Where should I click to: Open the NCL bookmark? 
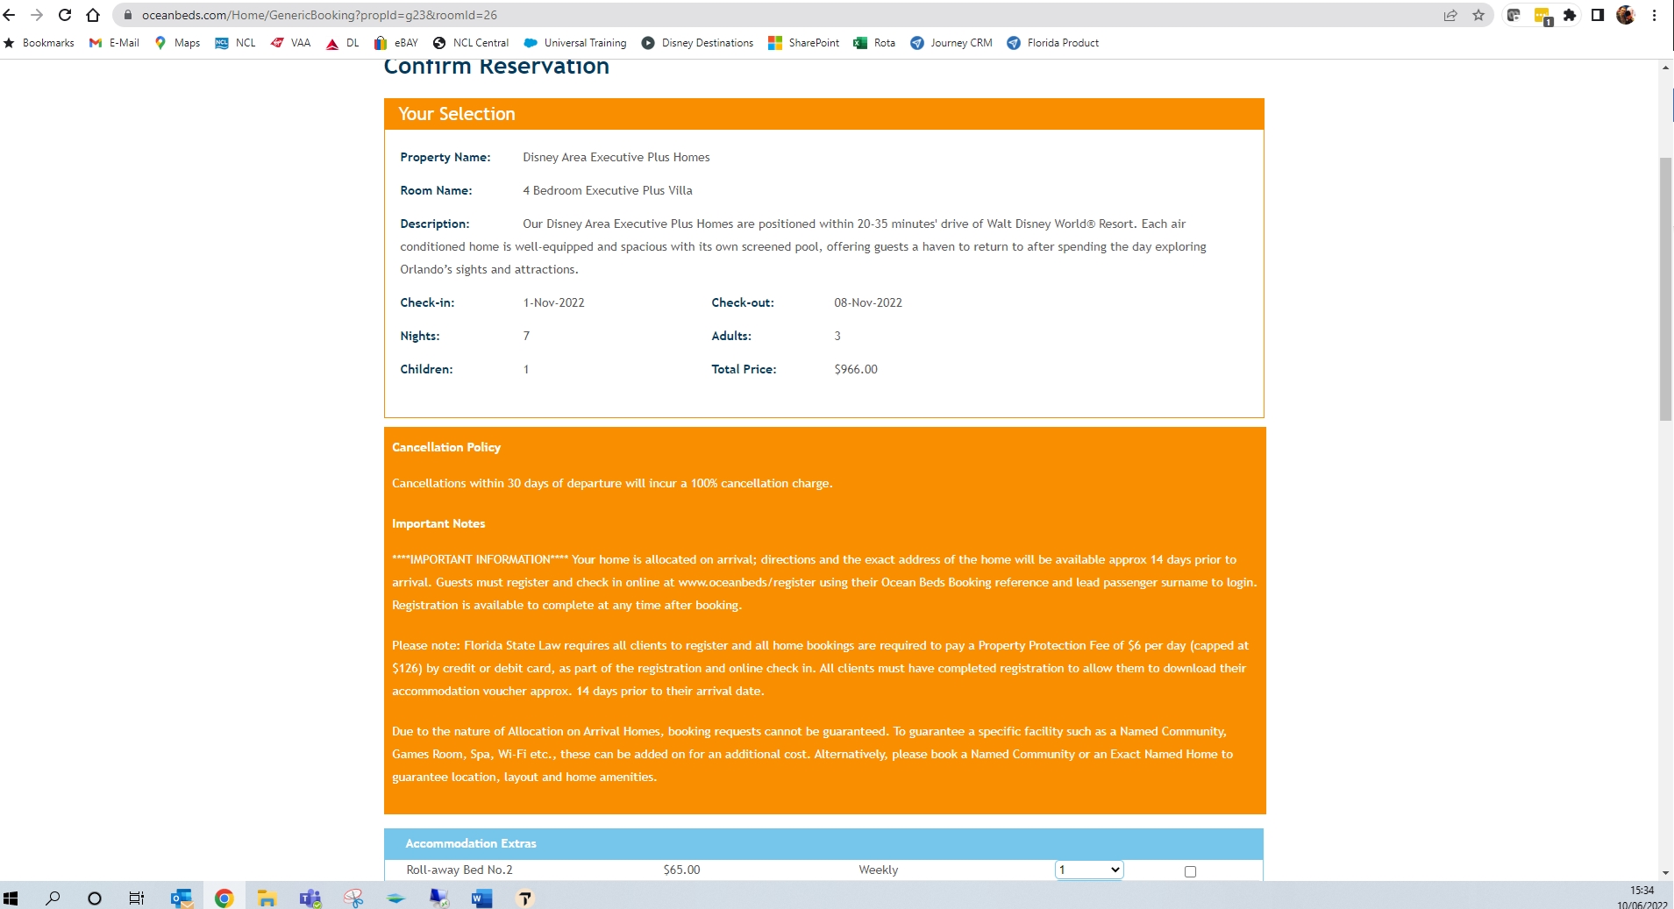pos(236,43)
